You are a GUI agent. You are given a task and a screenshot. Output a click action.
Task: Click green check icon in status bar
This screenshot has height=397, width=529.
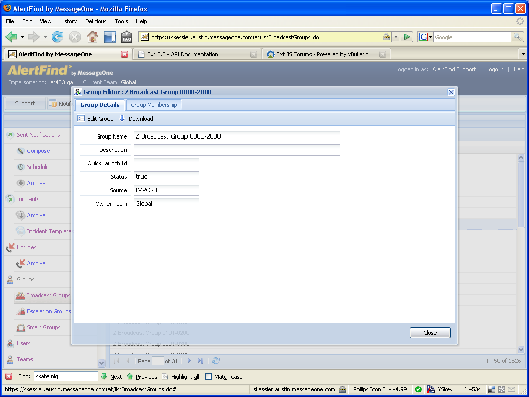click(418, 389)
